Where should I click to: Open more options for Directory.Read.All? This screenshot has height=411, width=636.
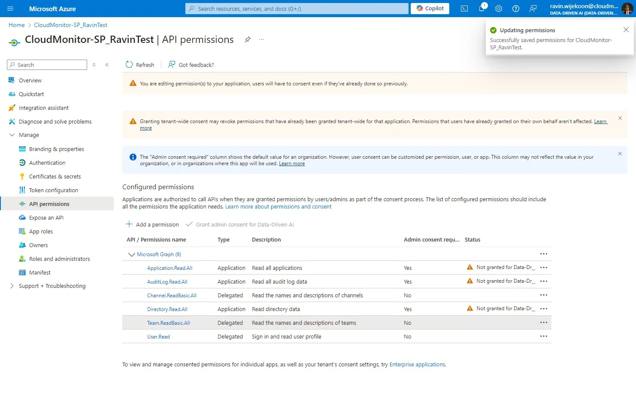[x=544, y=309]
